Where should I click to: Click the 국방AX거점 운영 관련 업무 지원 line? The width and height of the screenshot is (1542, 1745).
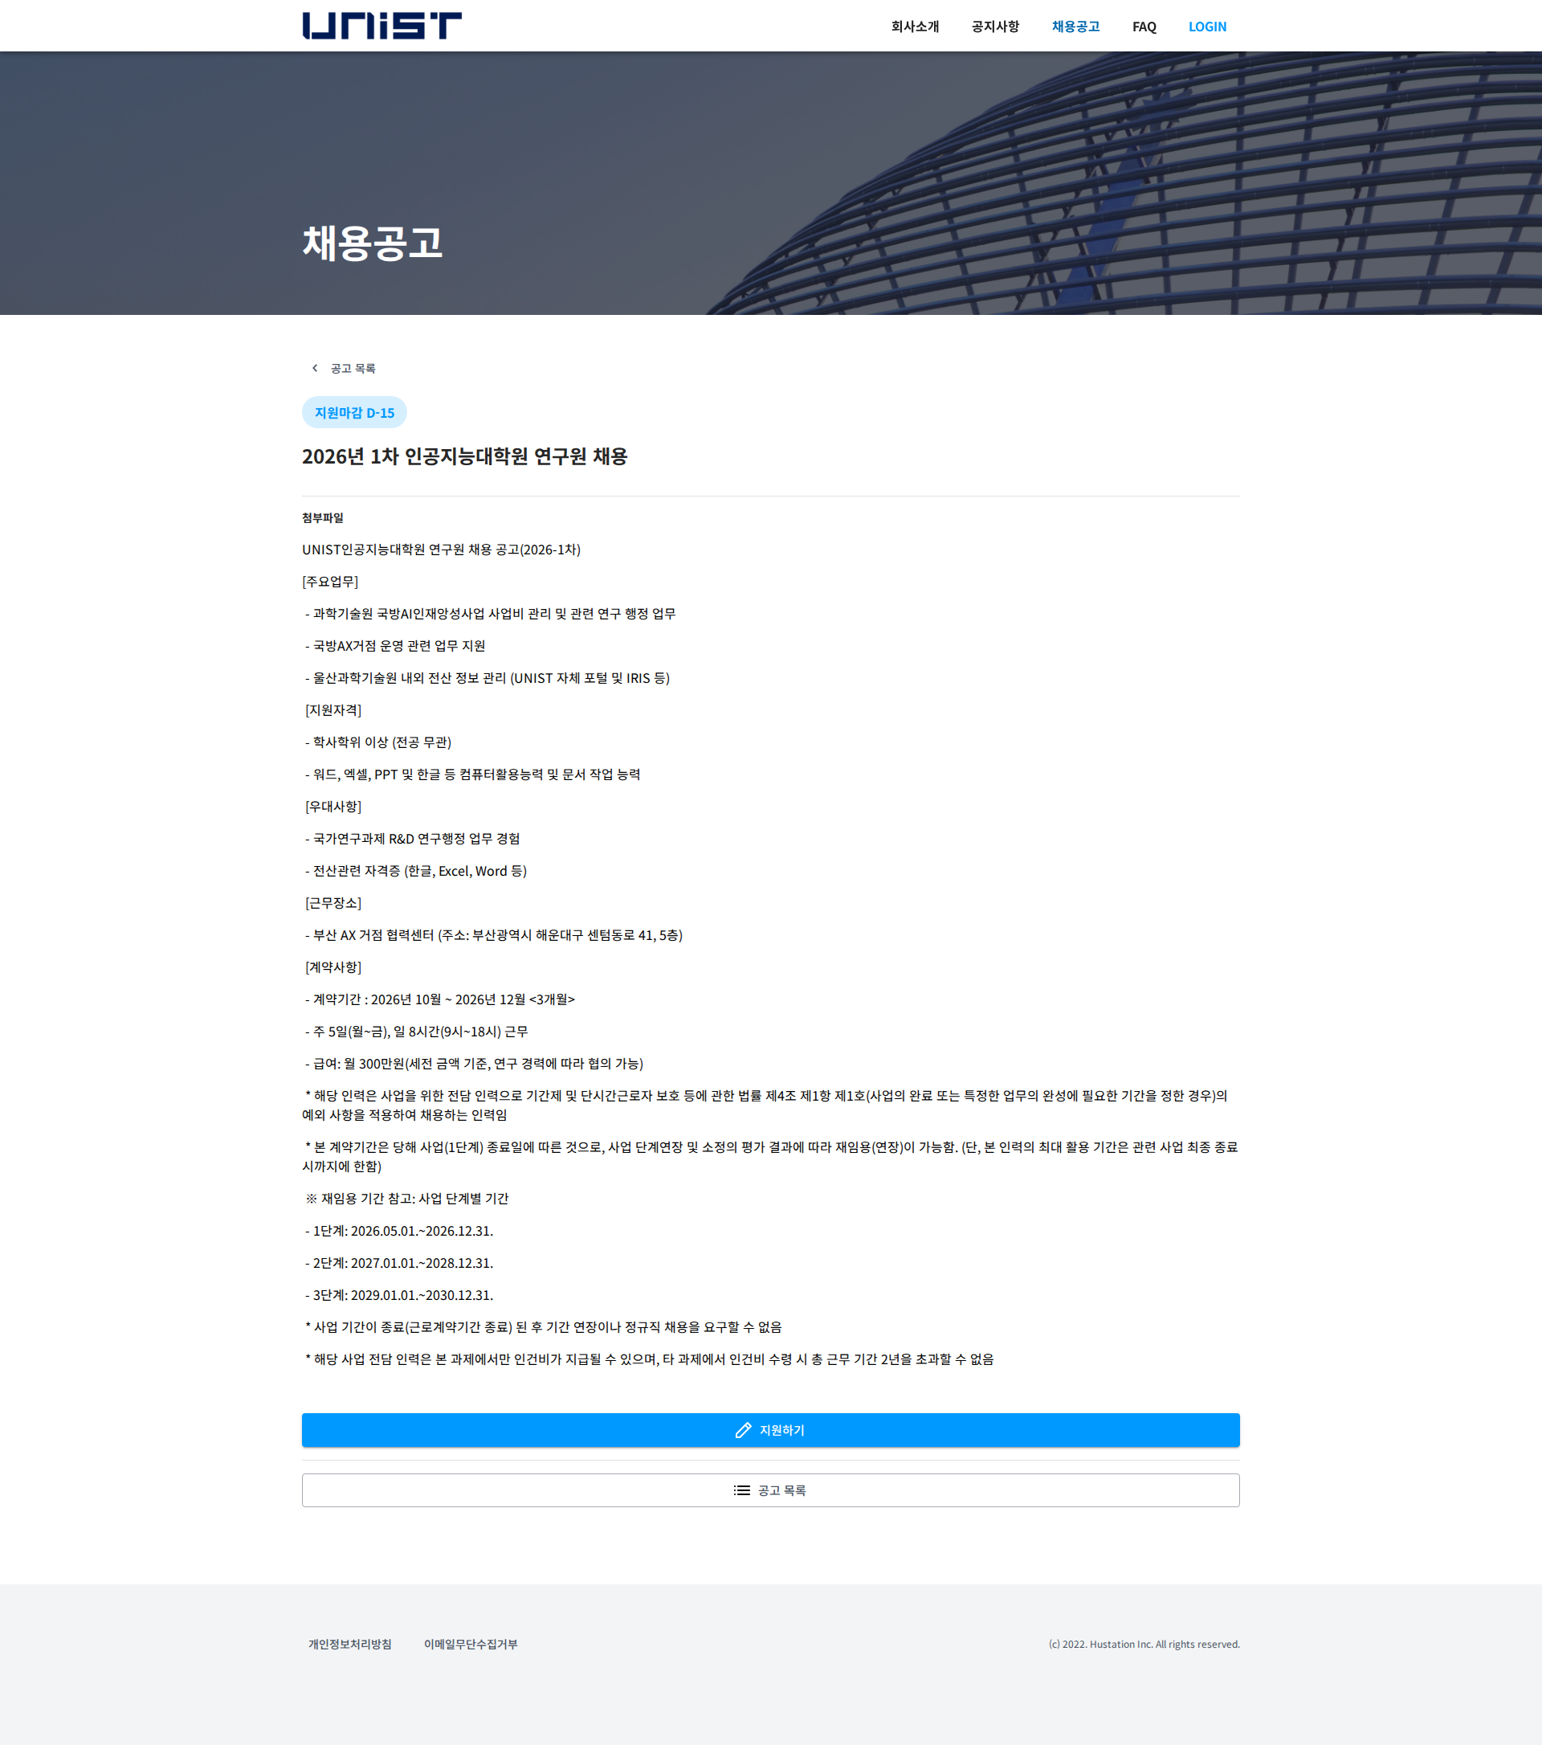(x=395, y=646)
